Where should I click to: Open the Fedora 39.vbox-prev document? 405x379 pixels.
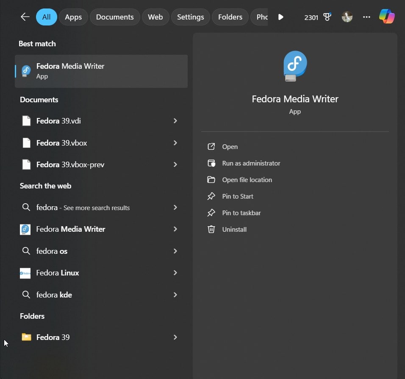pyautogui.click(x=101, y=165)
